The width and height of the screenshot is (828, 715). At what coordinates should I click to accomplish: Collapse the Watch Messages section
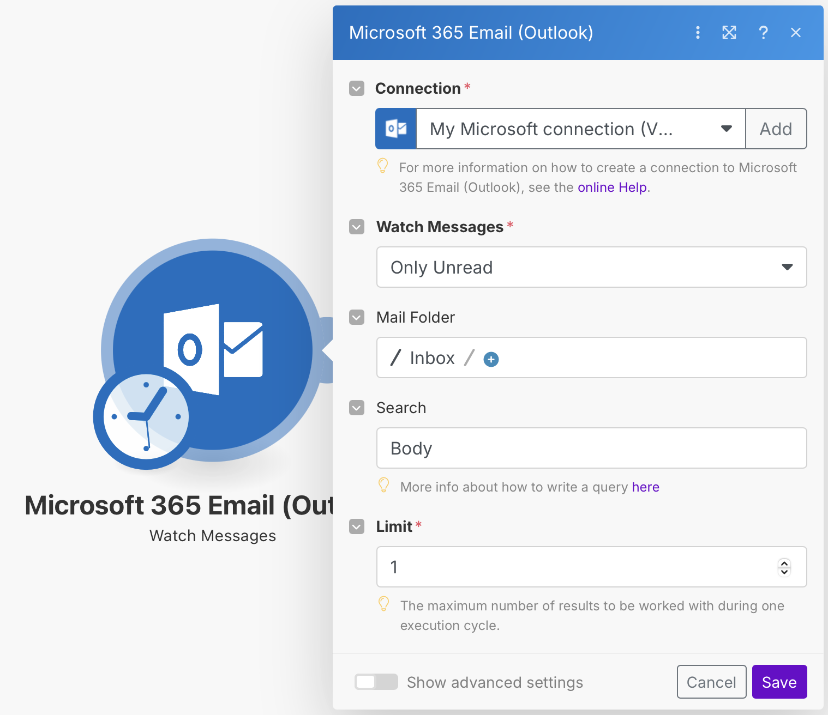(357, 227)
